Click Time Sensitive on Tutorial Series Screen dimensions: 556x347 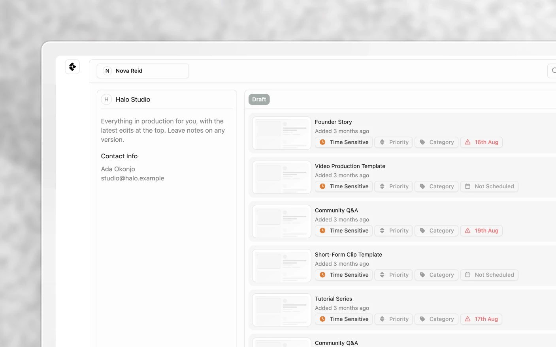(344, 319)
